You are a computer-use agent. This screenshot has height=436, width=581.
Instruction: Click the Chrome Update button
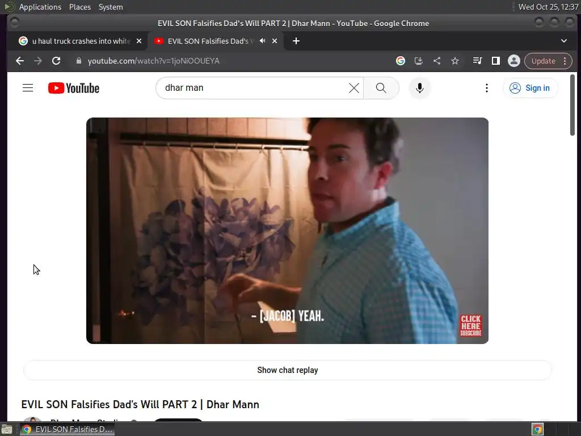click(543, 61)
